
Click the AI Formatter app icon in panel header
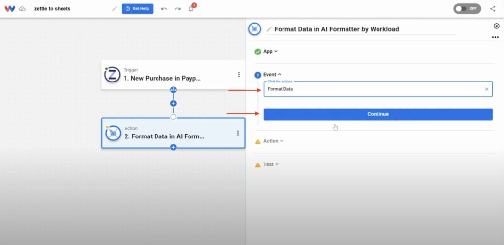255,29
